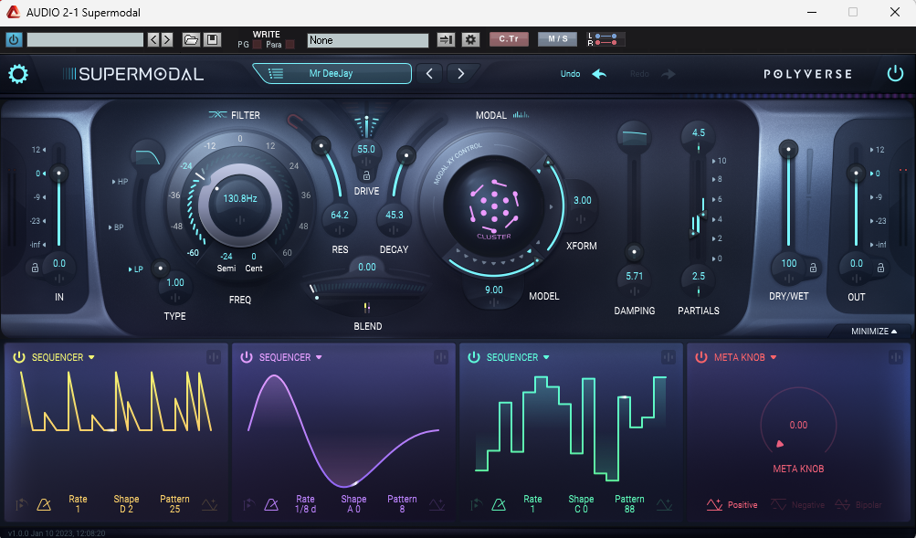Collapse the plugin with MINIMIZE
The width and height of the screenshot is (916, 538).
[873, 332]
